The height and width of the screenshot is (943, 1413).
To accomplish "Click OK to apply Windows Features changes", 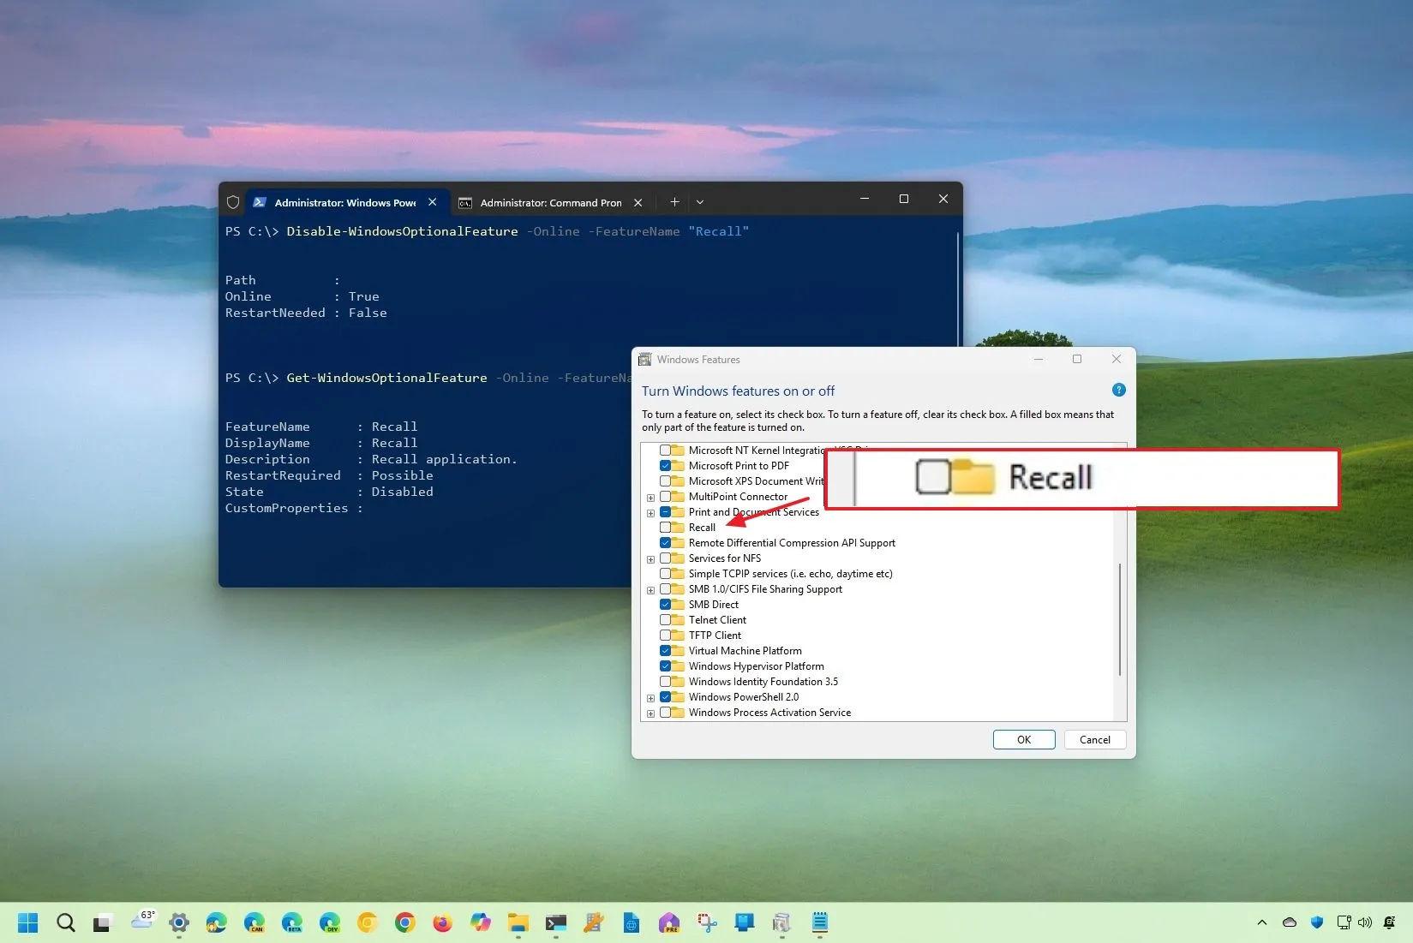I will point(1023,739).
